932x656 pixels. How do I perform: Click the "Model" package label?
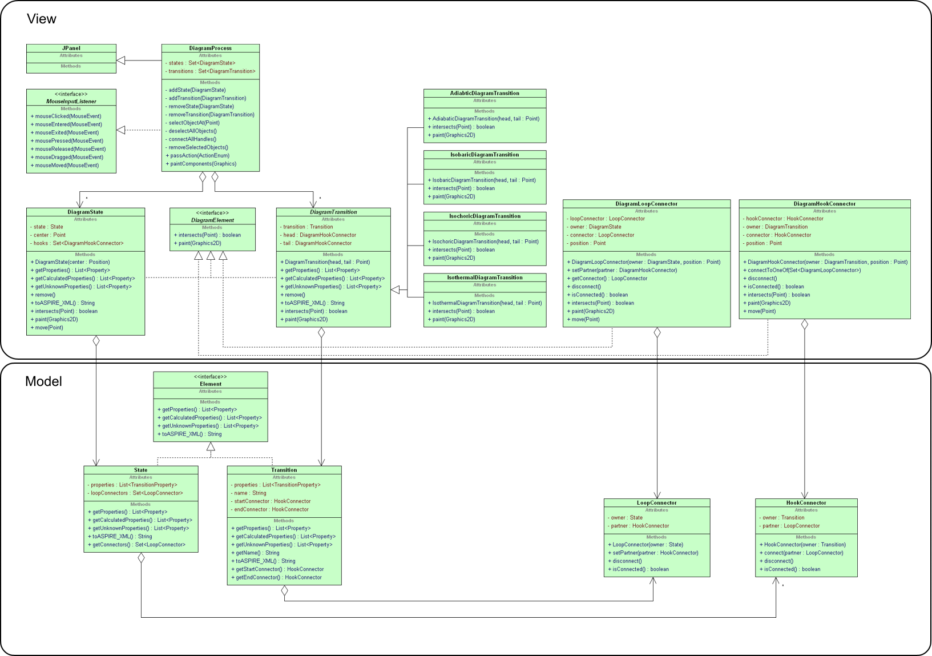(x=43, y=381)
